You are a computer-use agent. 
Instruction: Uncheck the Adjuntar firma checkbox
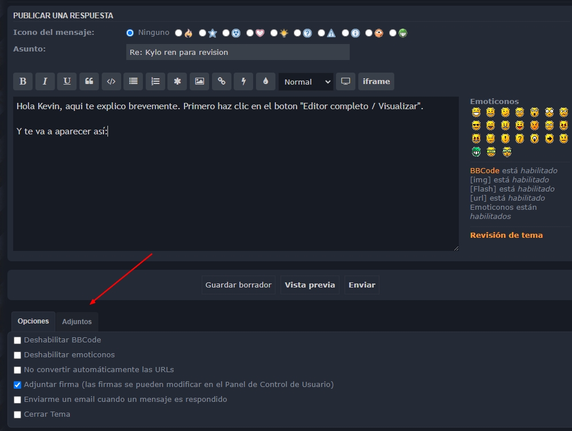point(18,385)
